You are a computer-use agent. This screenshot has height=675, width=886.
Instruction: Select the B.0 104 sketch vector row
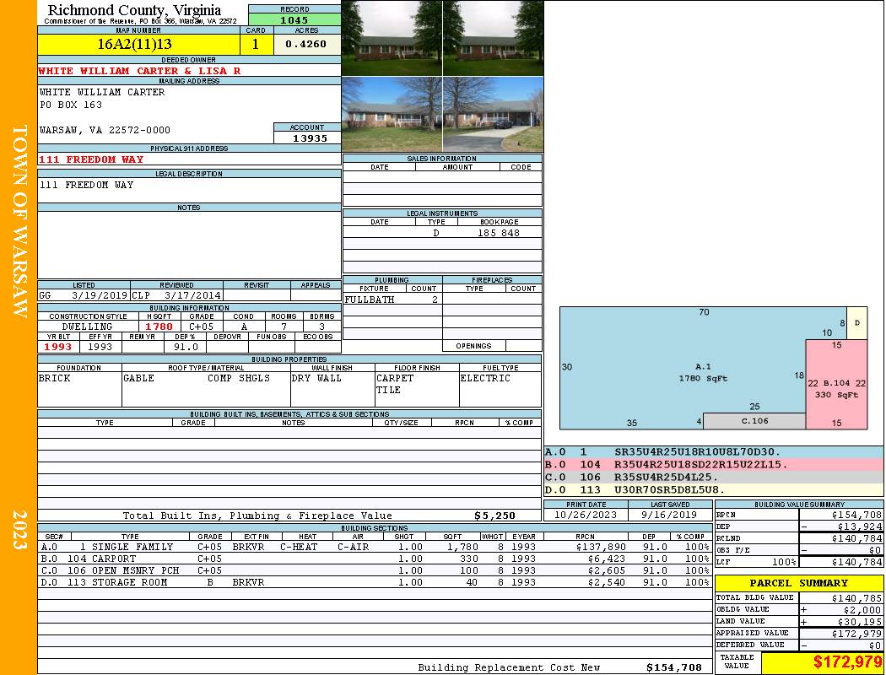(x=713, y=465)
